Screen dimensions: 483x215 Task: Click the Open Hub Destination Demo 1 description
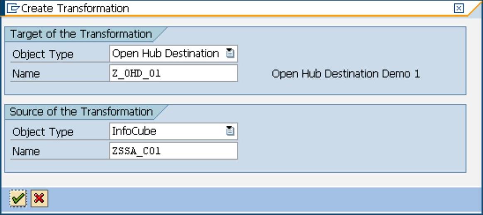346,74
